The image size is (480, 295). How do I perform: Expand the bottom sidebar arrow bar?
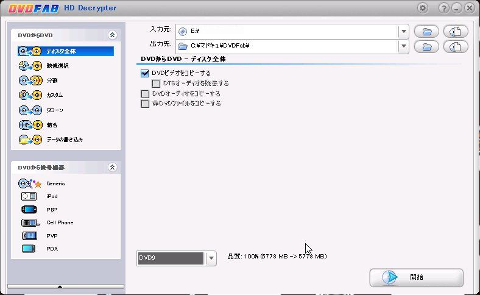(x=66, y=286)
